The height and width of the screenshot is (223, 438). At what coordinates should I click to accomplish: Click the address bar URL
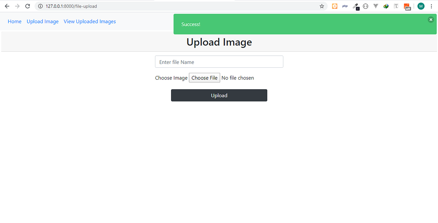pos(71,6)
